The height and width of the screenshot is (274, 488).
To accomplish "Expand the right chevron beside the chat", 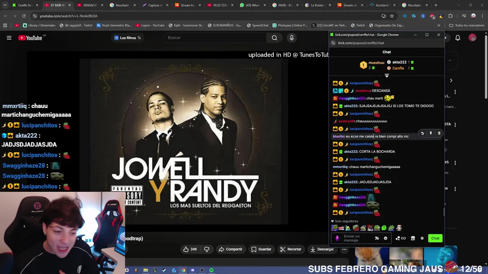I will tap(451, 81).
